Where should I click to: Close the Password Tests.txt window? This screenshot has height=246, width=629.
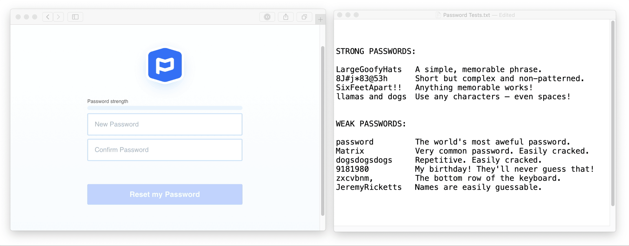[340, 15]
